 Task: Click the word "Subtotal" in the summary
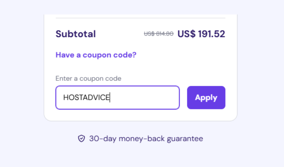(x=76, y=34)
